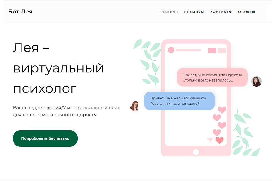Click the blue reply bubble from Лея
The image size is (272, 181).
point(179,101)
